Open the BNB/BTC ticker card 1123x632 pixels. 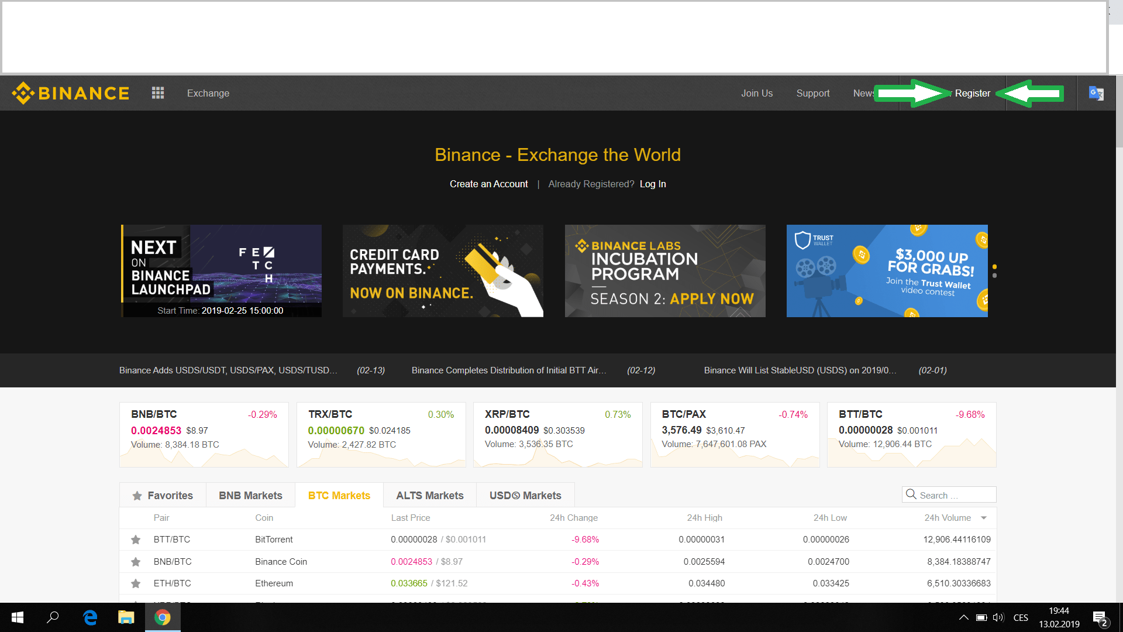coord(204,435)
